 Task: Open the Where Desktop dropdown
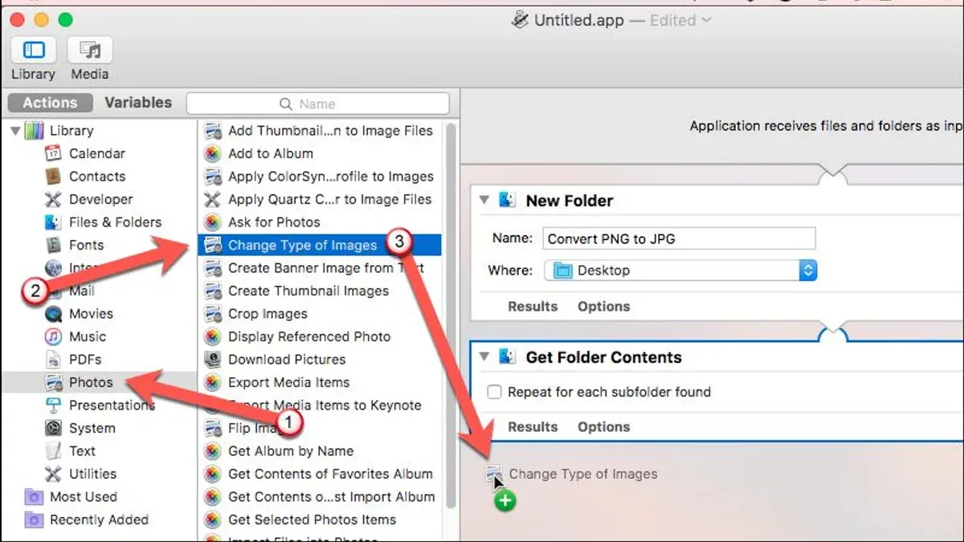click(680, 271)
